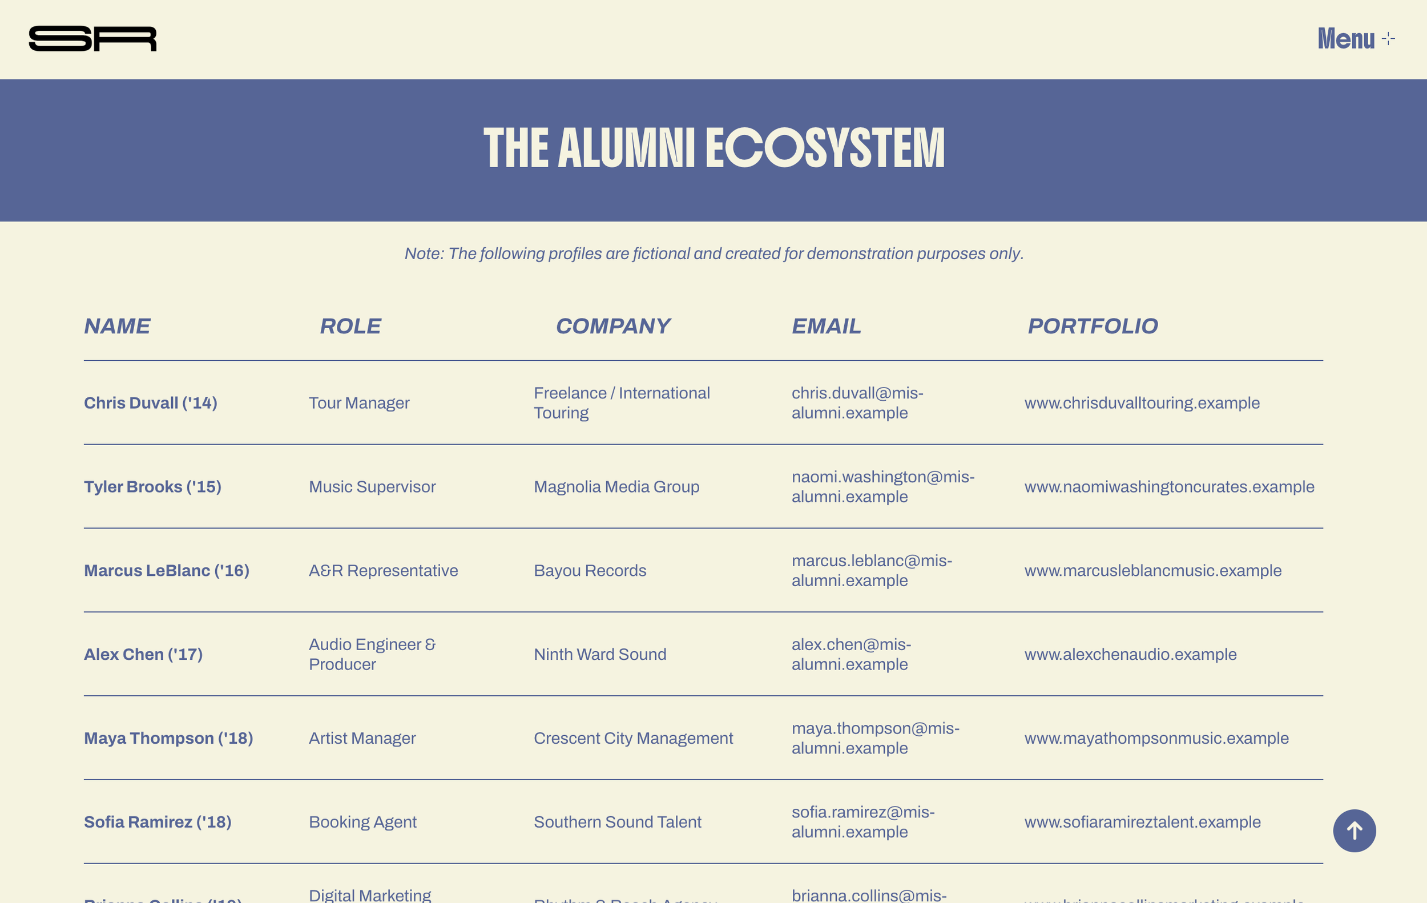Email naomi.washington@mis-alumni.example

[883, 486]
